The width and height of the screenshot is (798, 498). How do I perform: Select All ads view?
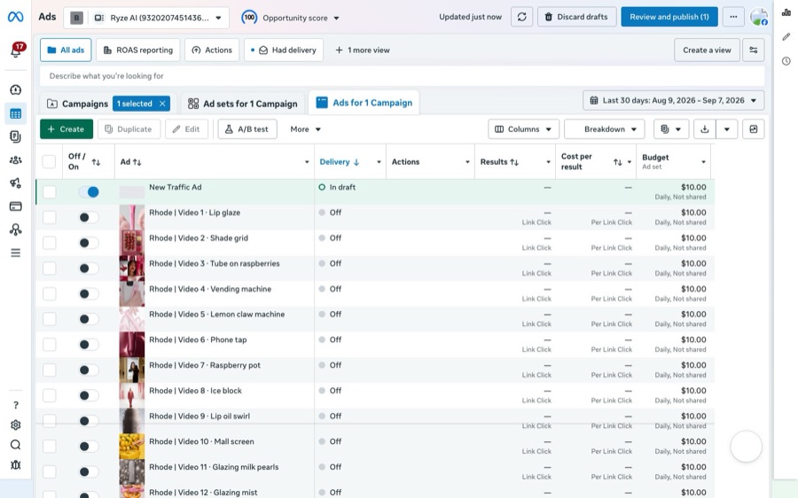[x=66, y=50]
